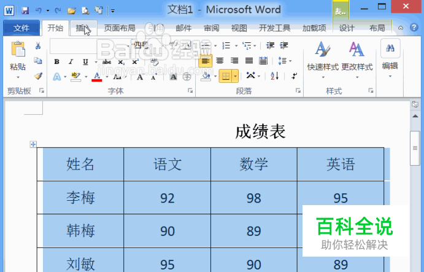Apply the text highlight color

pos(75,77)
